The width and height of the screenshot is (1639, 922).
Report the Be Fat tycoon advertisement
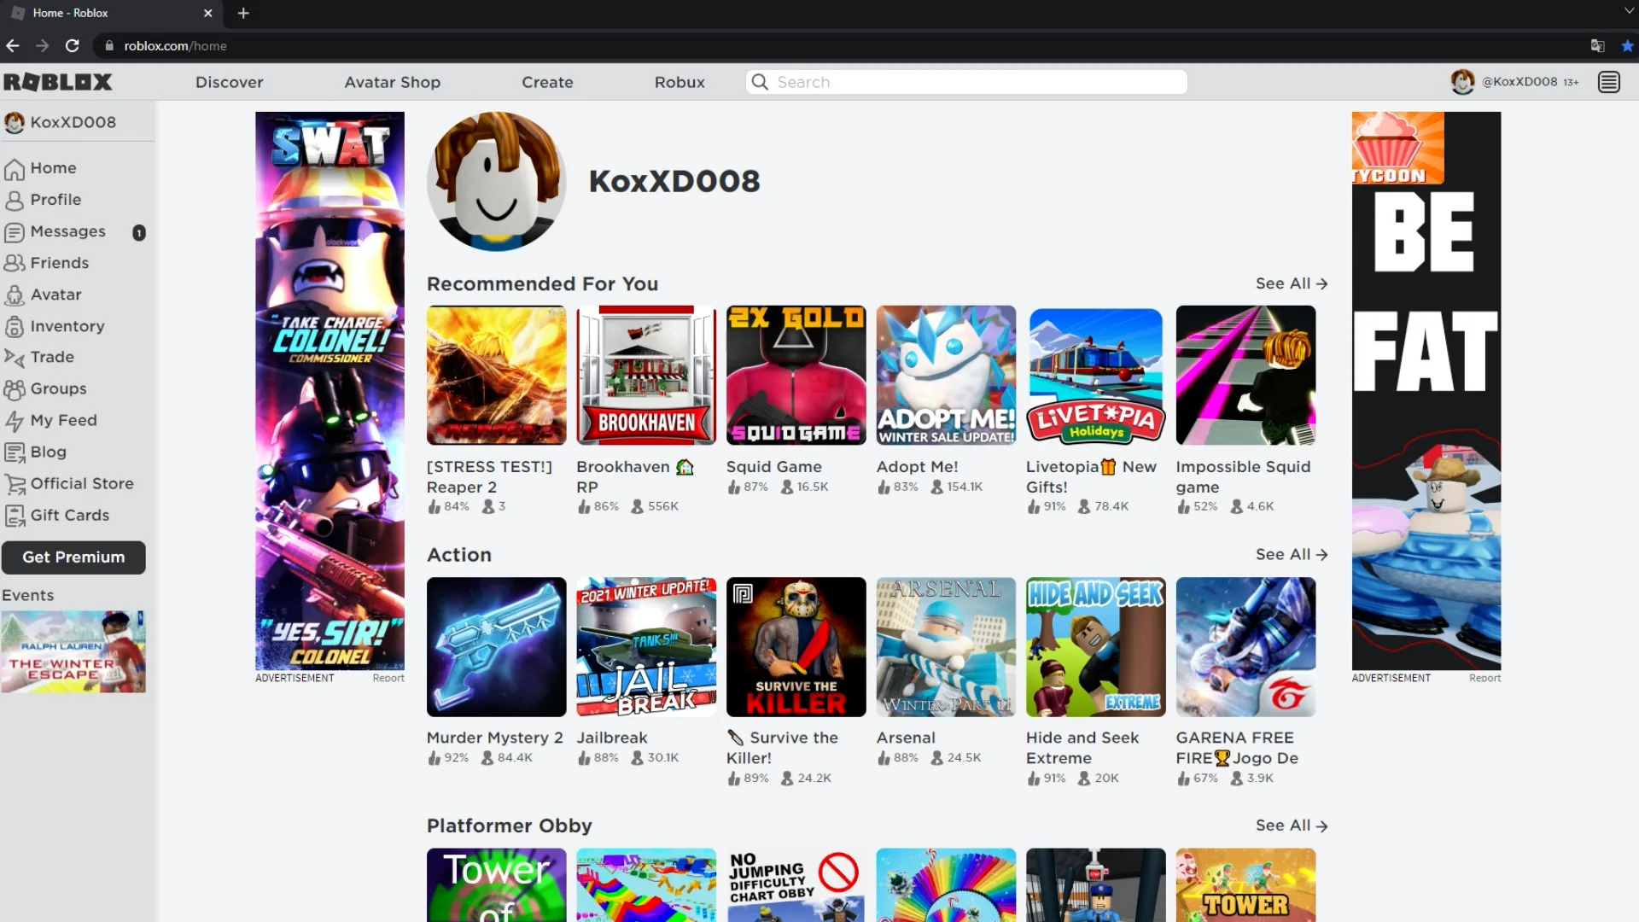(x=1484, y=678)
